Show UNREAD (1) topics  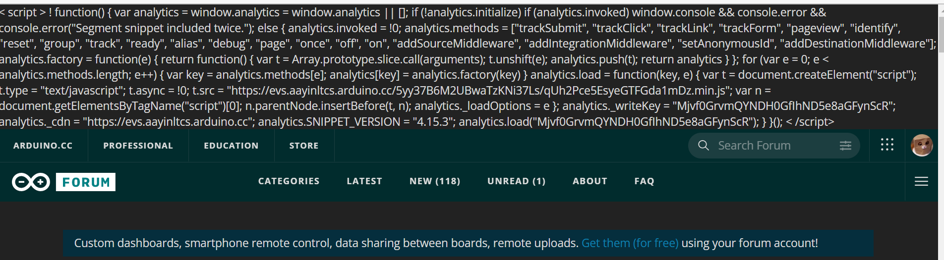point(516,181)
